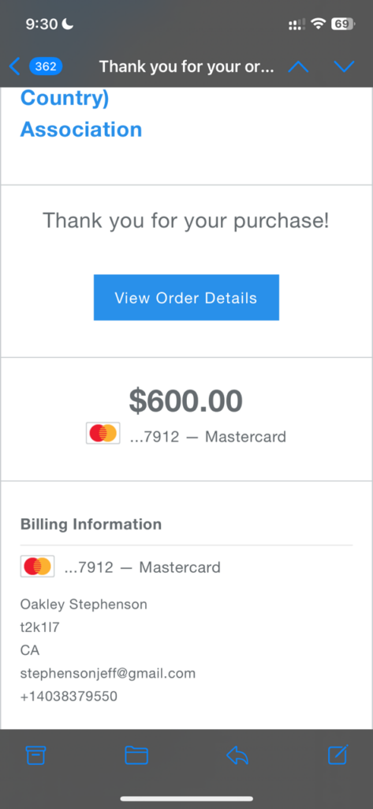This screenshot has height=809, width=373.
Task: Go to previous message with up chevron
Action: click(x=298, y=66)
